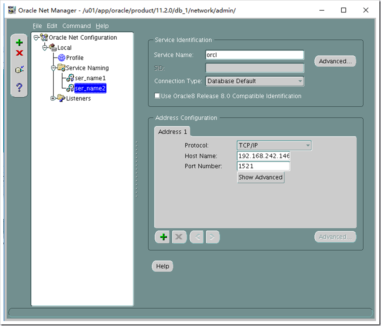This screenshot has width=381, height=326.
Task: Click the Port Number field
Action: click(x=263, y=166)
